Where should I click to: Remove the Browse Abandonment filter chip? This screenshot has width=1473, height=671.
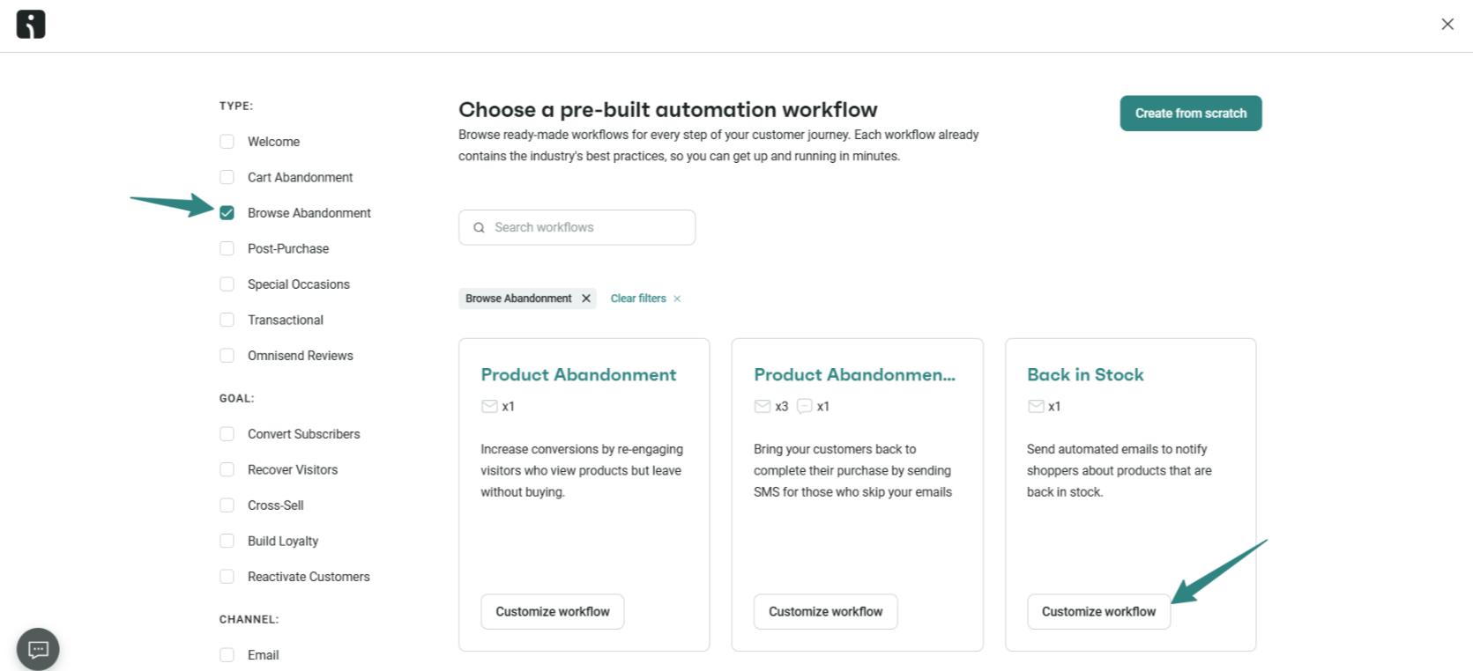click(586, 298)
